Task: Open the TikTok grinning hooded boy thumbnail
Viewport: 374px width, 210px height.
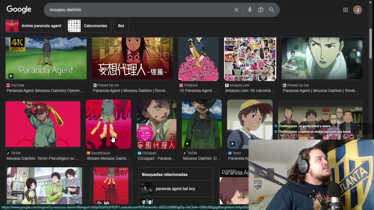Action: click(x=202, y=124)
